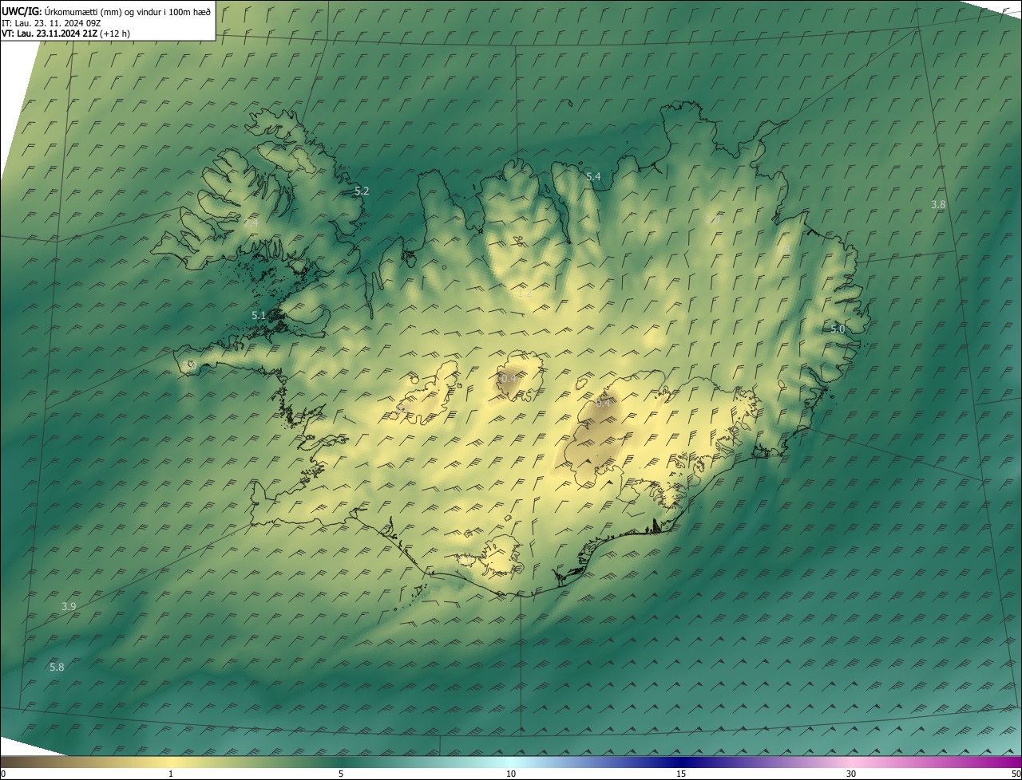Click the 5.1 value label near Breiðafjörður
1022x780 pixels.
pyautogui.click(x=259, y=316)
